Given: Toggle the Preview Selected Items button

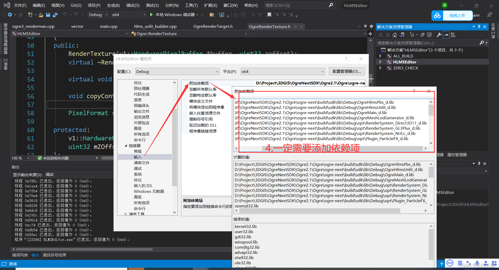Looking at the screenshot, I should click(x=446, y=35).
